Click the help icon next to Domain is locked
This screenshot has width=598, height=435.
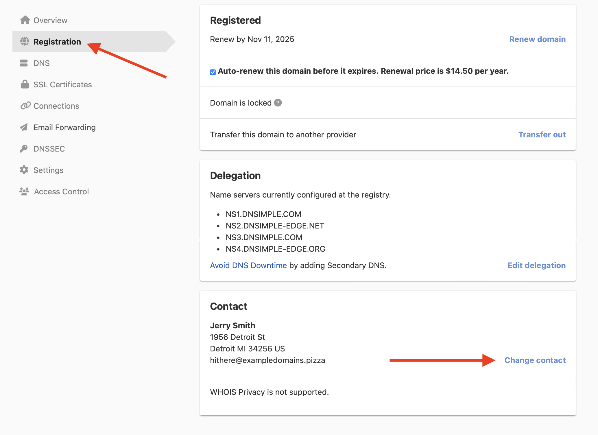[277, 103]
